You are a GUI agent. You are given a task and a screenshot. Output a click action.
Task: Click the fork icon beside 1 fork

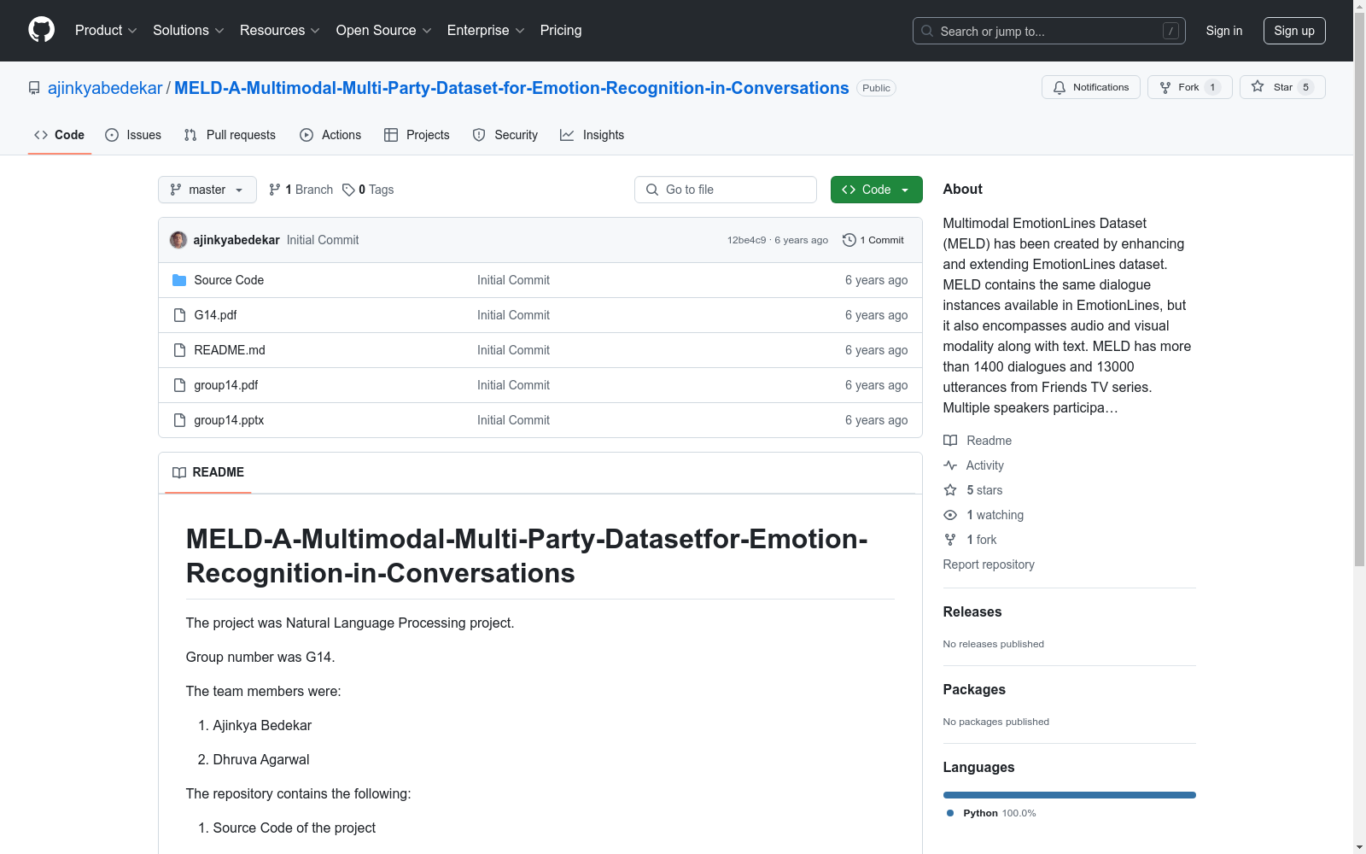[950, 540]
